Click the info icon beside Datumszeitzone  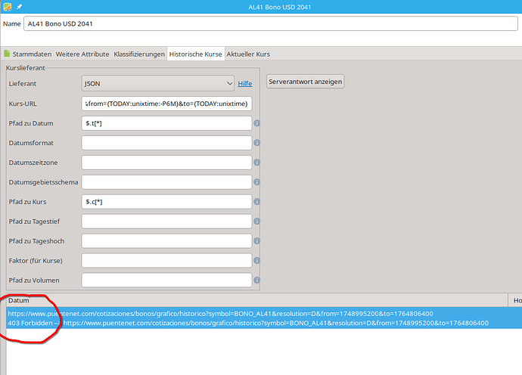[257, 163]
